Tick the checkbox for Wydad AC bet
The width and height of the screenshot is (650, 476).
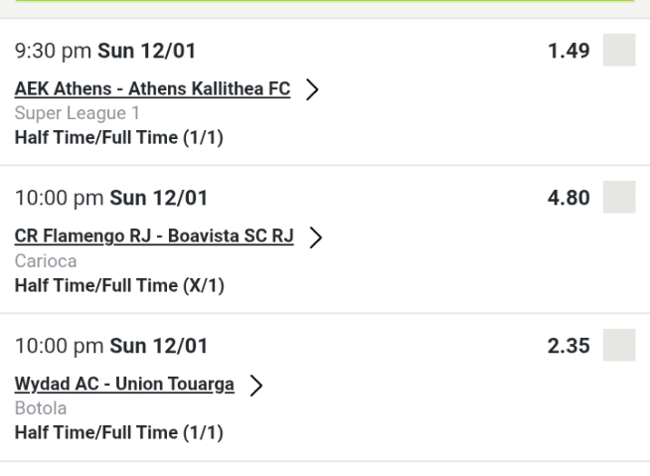click(x=619, y=345)
